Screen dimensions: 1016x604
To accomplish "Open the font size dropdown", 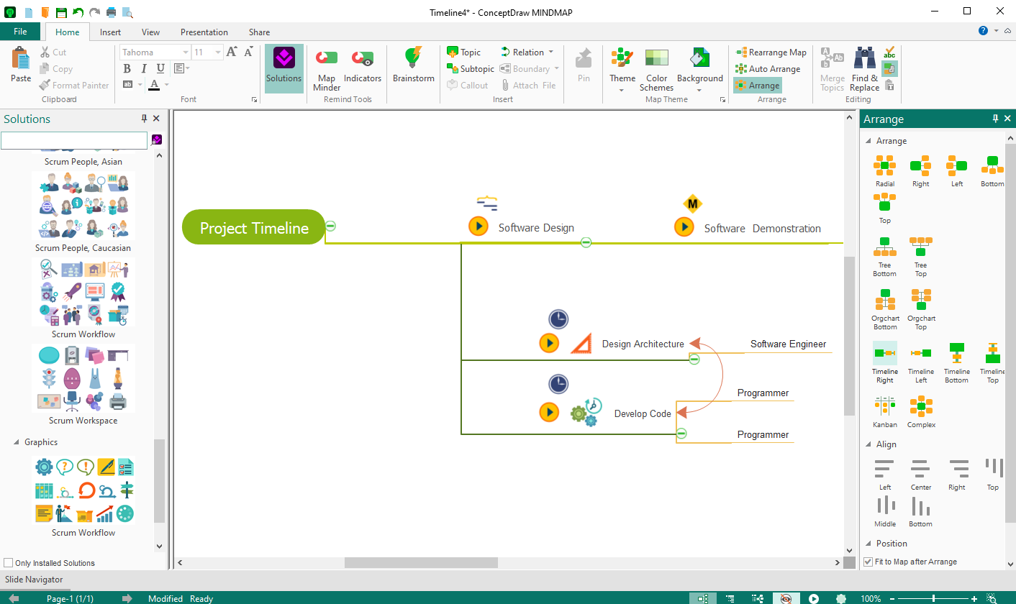I will (x=218, y=52).
